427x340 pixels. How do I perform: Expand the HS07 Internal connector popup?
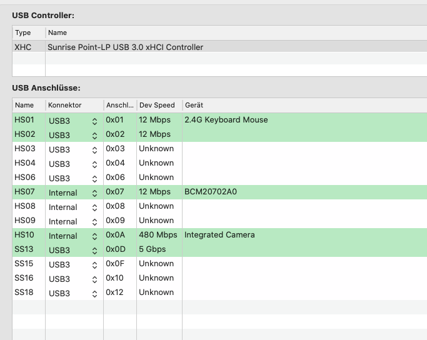[x=94, y=192]
